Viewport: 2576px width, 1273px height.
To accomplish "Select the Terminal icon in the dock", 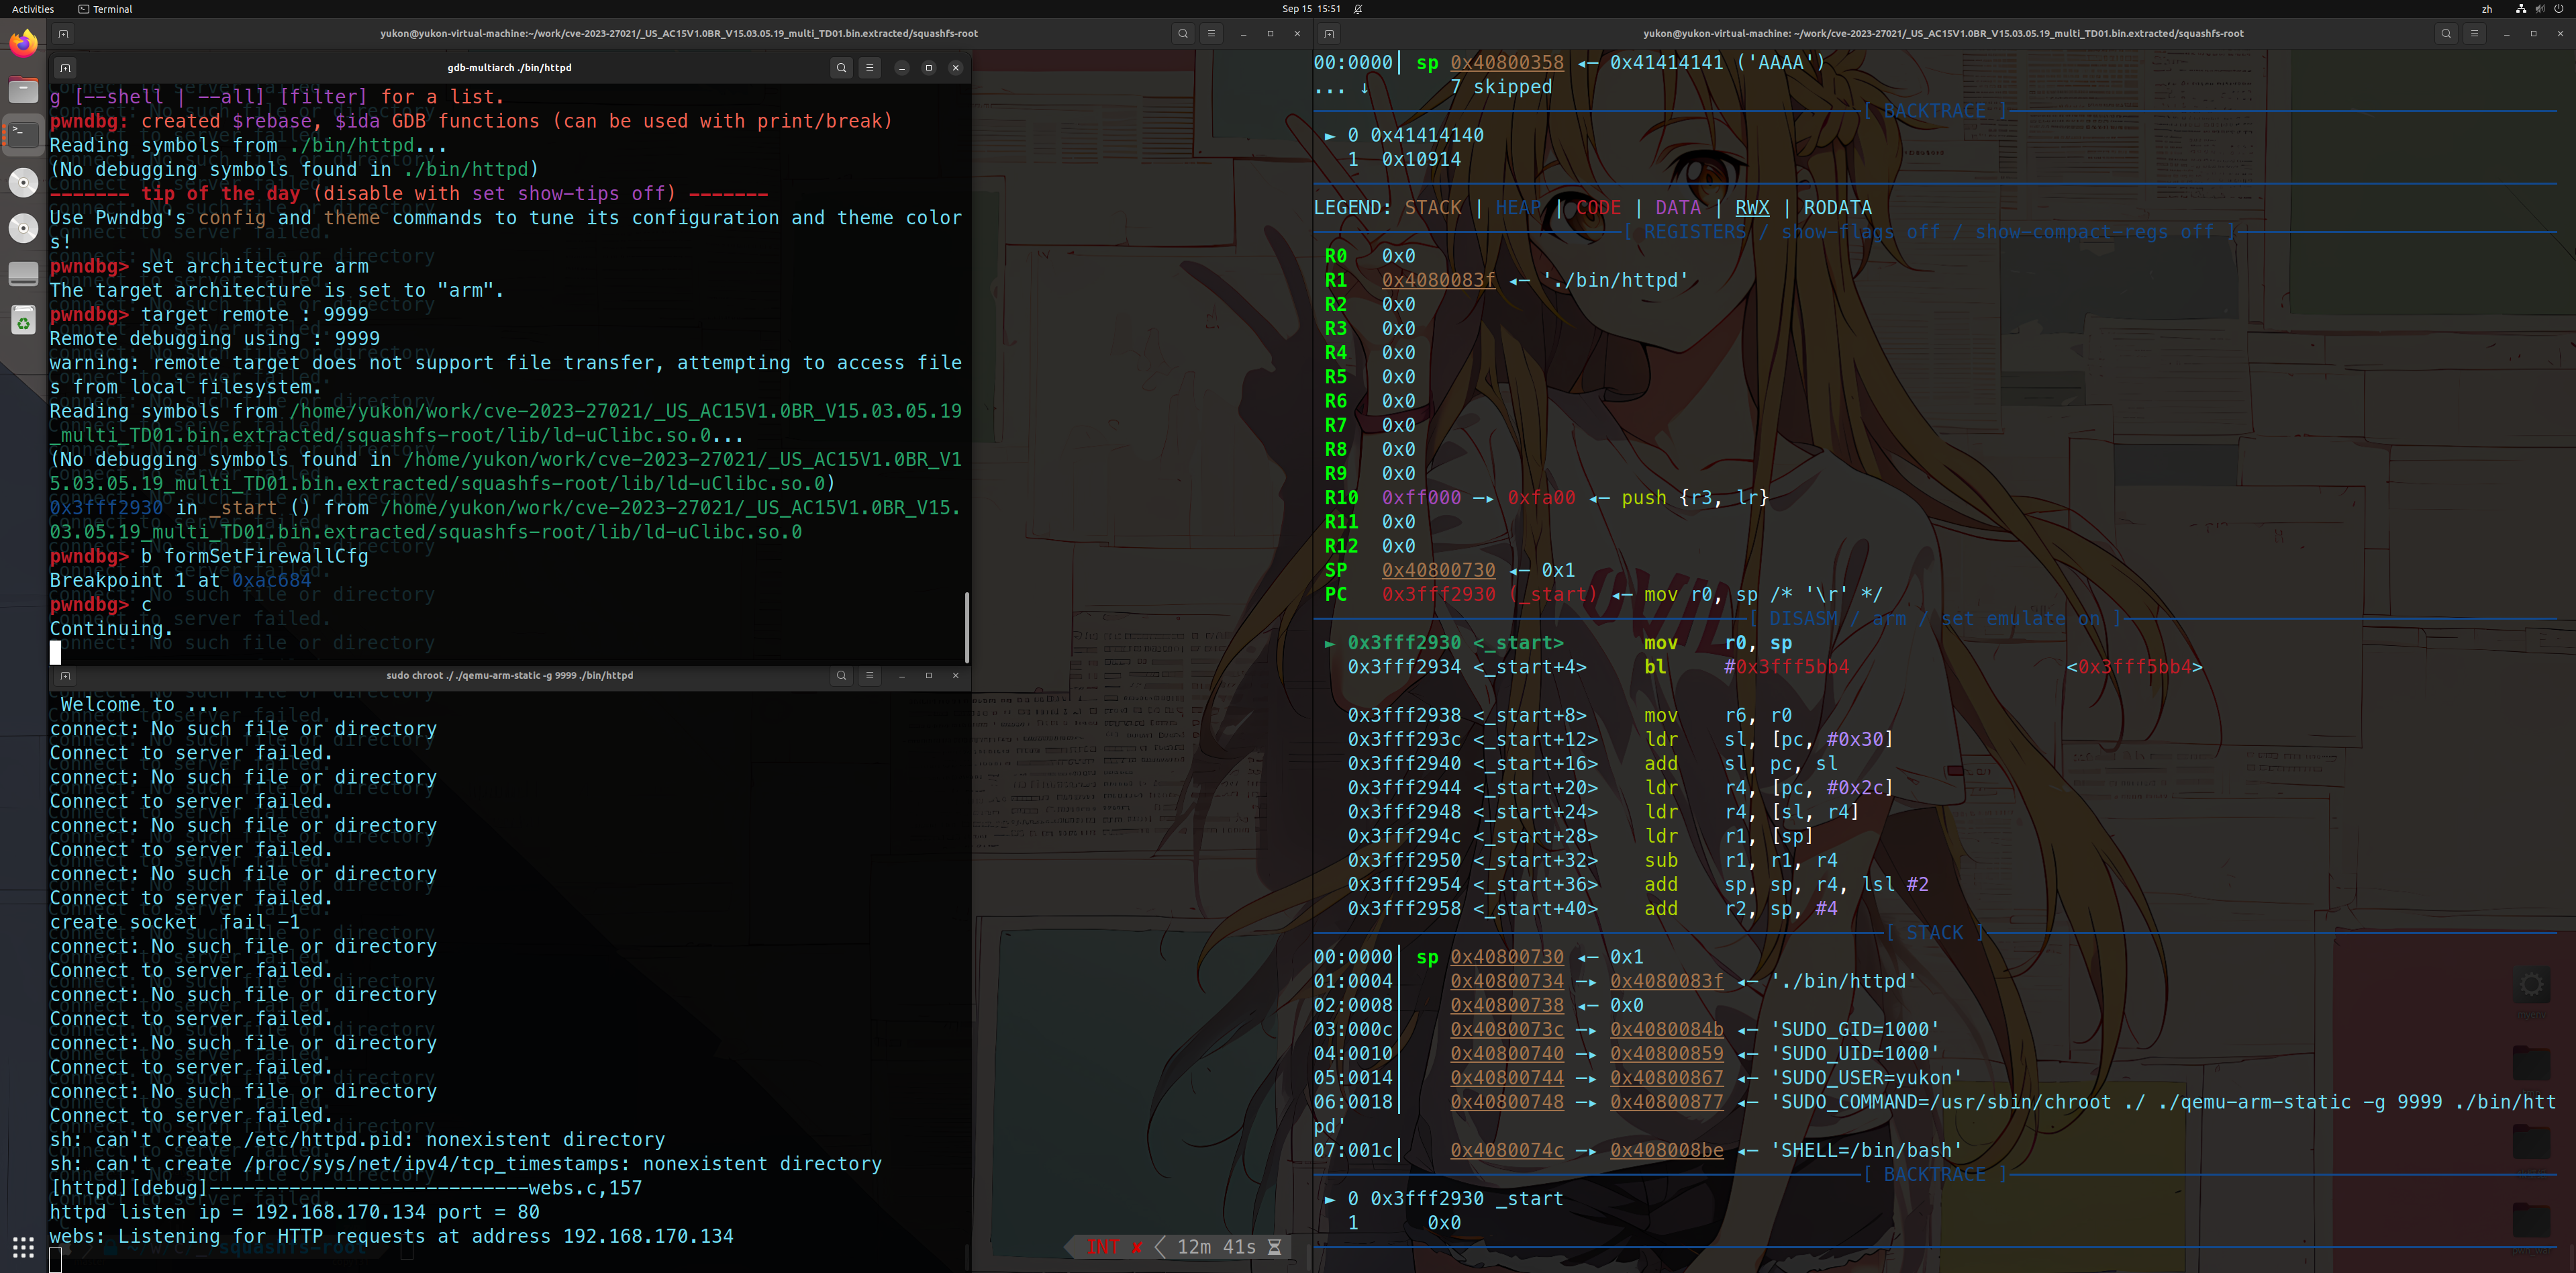I will pos(23,134).
